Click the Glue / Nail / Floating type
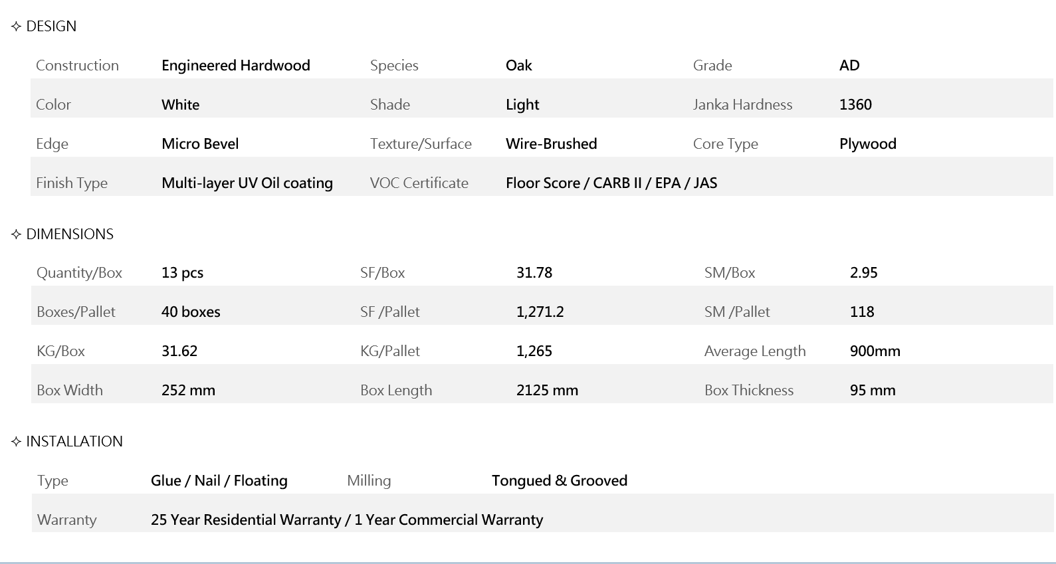Image resolution: width=1056 pixels, height=564 pixels. click(219, 481)
